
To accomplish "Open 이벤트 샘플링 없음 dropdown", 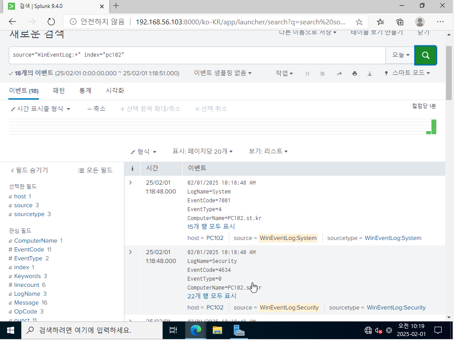I will point(223,73).
